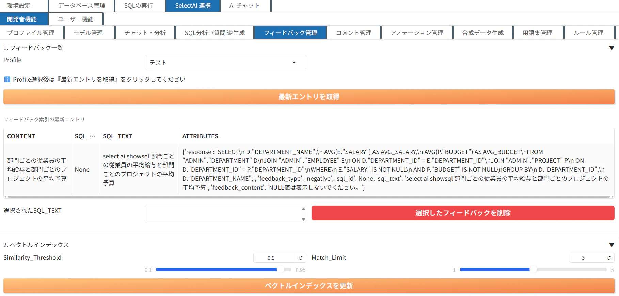Click the SQL_TEXT column header

(x=139, y=136)
